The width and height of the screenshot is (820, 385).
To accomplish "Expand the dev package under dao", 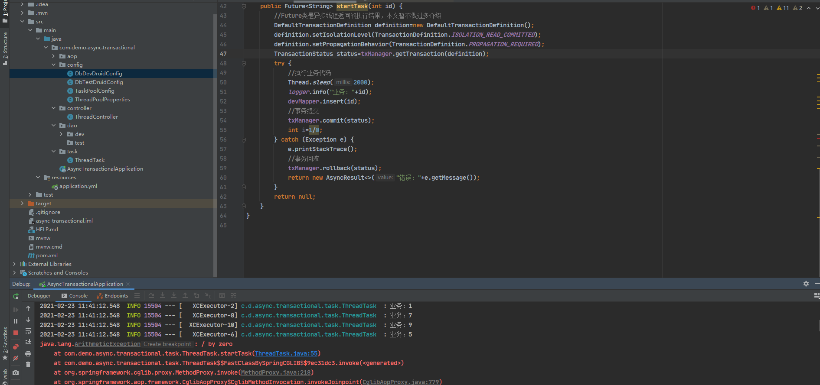I will click(x=61, y=134).
